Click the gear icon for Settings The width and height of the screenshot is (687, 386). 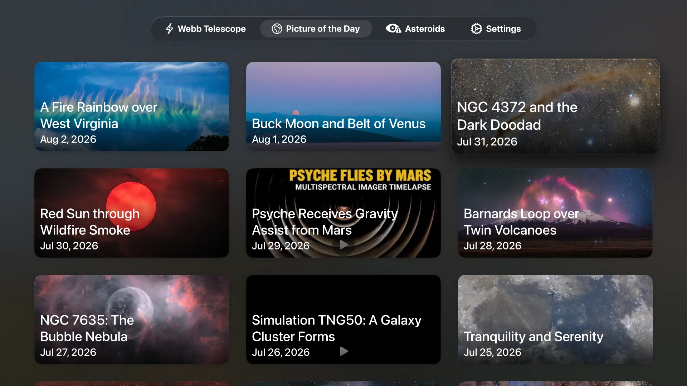pos(476,29)
